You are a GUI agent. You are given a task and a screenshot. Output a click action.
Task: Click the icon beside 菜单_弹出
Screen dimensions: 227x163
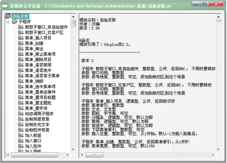click(x=21, y=49)
